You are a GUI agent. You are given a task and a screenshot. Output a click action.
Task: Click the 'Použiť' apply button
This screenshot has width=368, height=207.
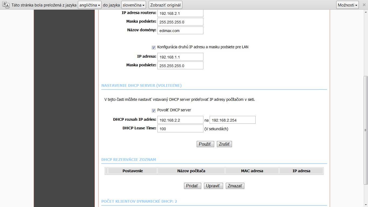(x=205, y=144)
